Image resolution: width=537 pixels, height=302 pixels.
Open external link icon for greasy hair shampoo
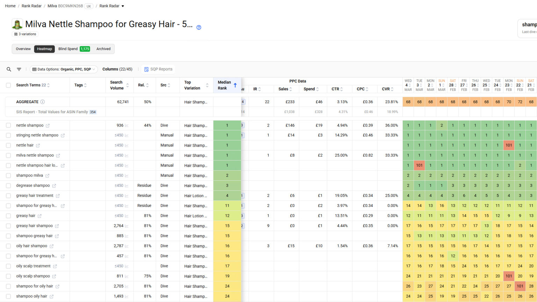57,226
